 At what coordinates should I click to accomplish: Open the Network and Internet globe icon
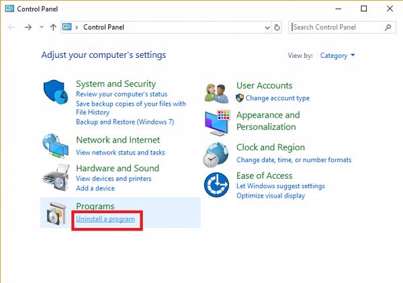[x=56, y=145]
